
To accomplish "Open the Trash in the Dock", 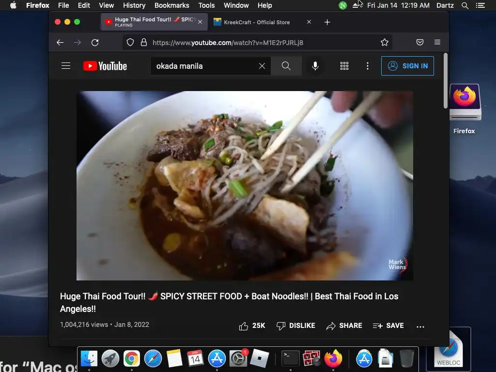I will tap(406, 358).
